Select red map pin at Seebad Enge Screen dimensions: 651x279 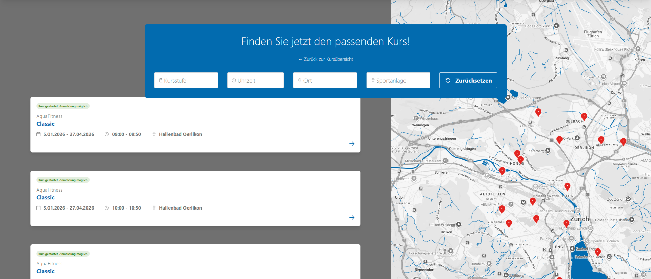(x=598, y=252)
